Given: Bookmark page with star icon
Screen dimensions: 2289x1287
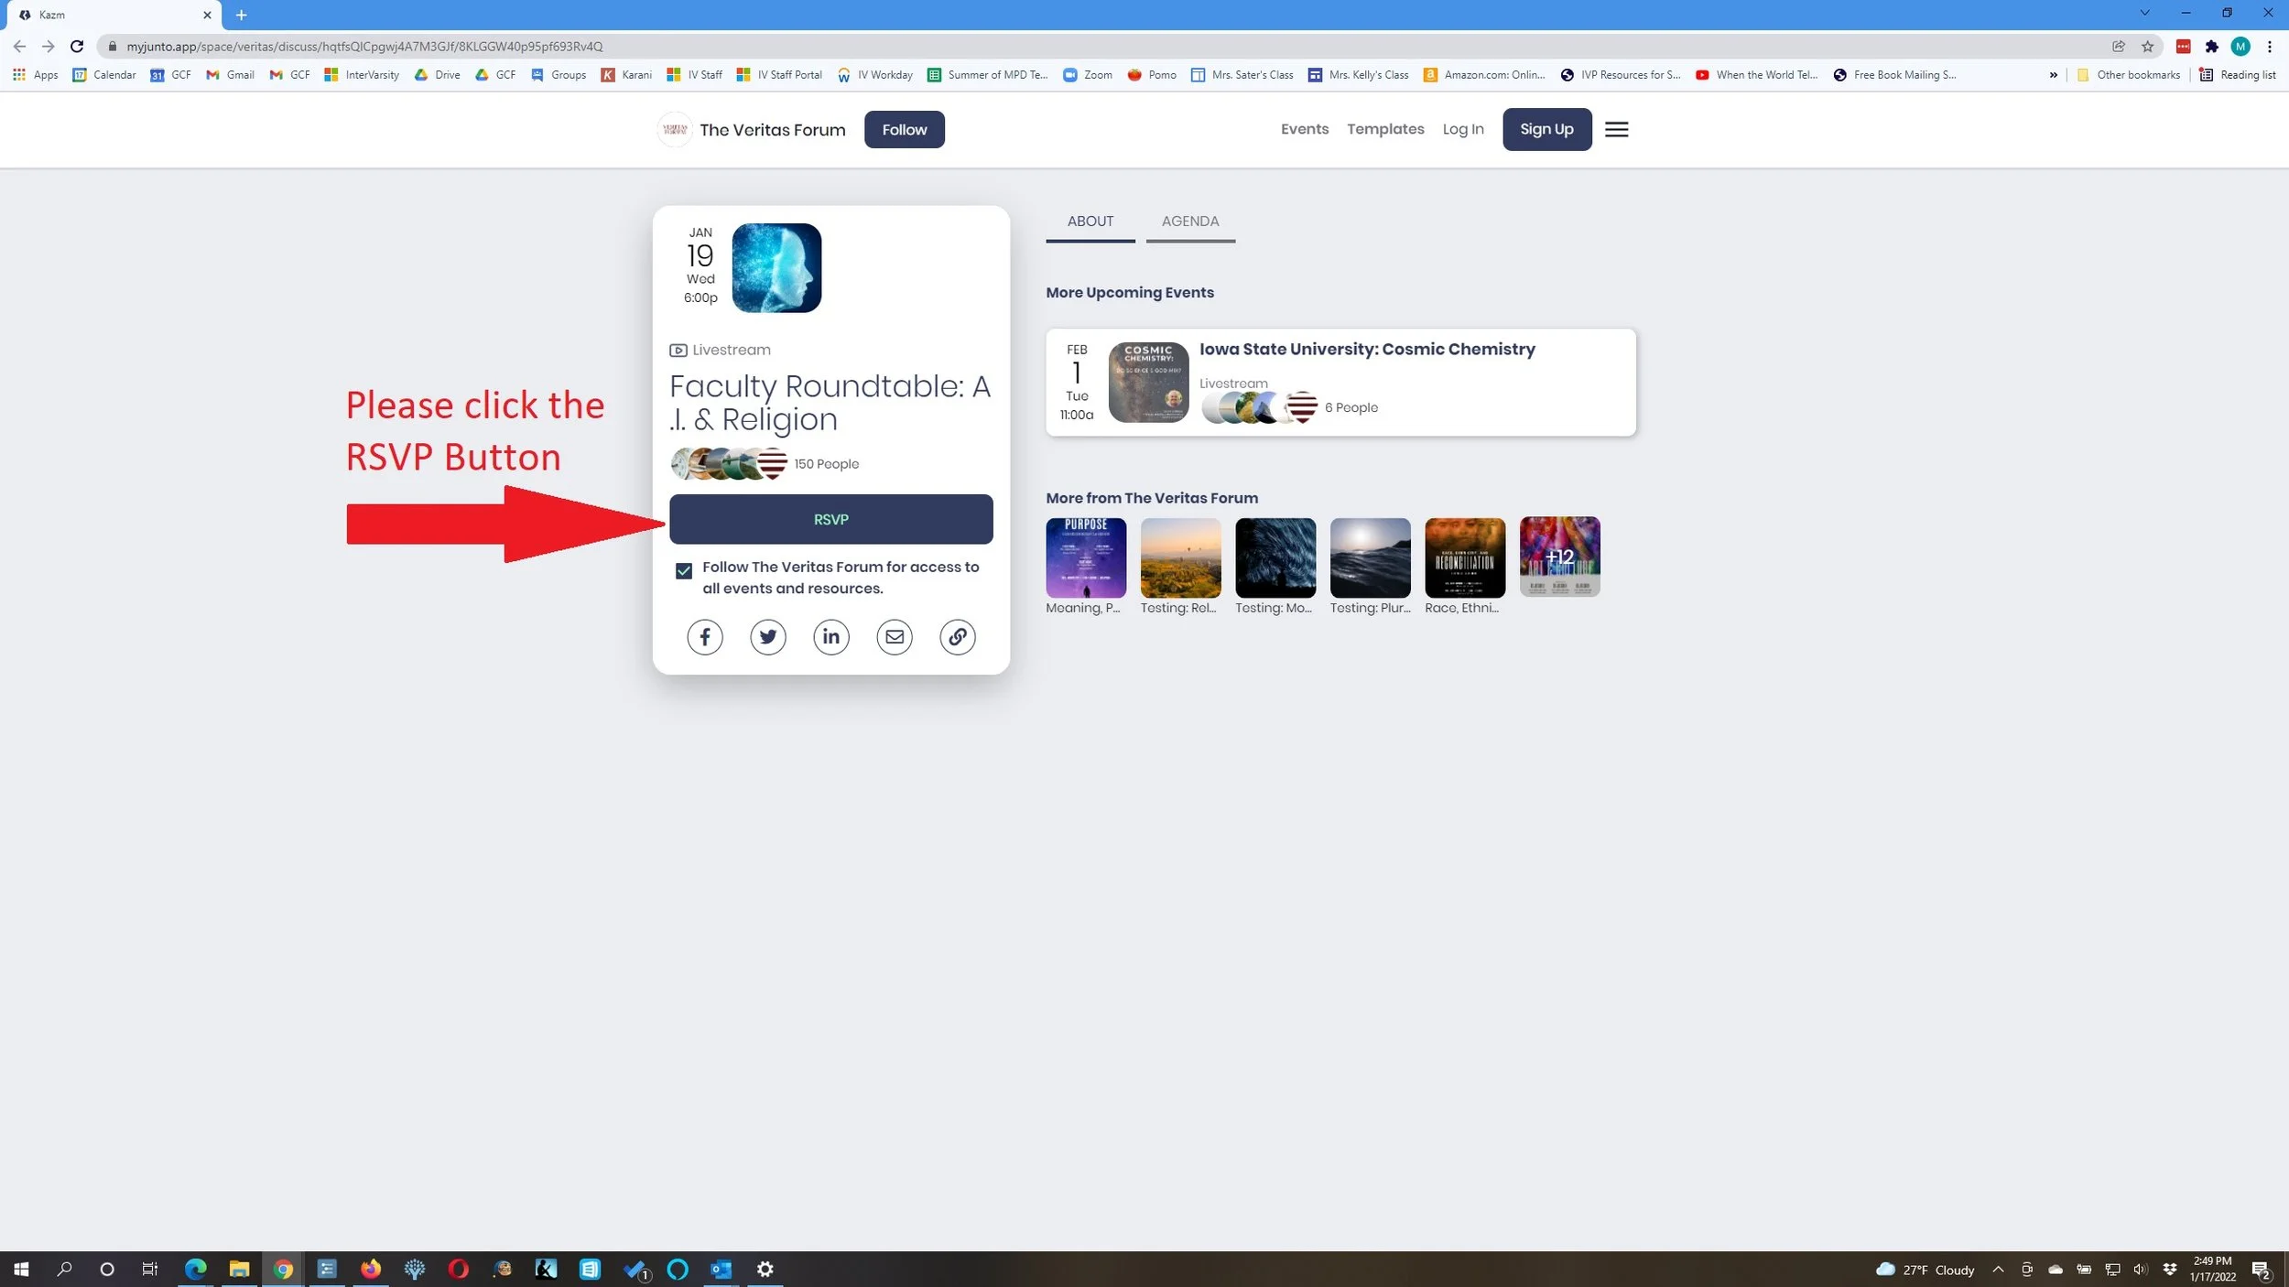Looking at the screenshot, I should [2147, 47].
